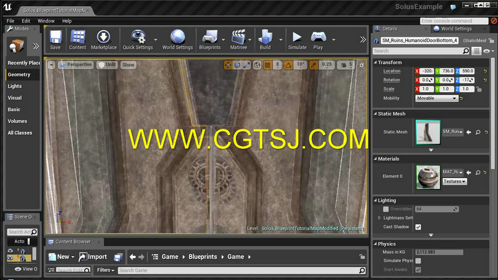Select the Content Browser tab
498x280 pixels.
pyautogui.click(x=73, y=241)
